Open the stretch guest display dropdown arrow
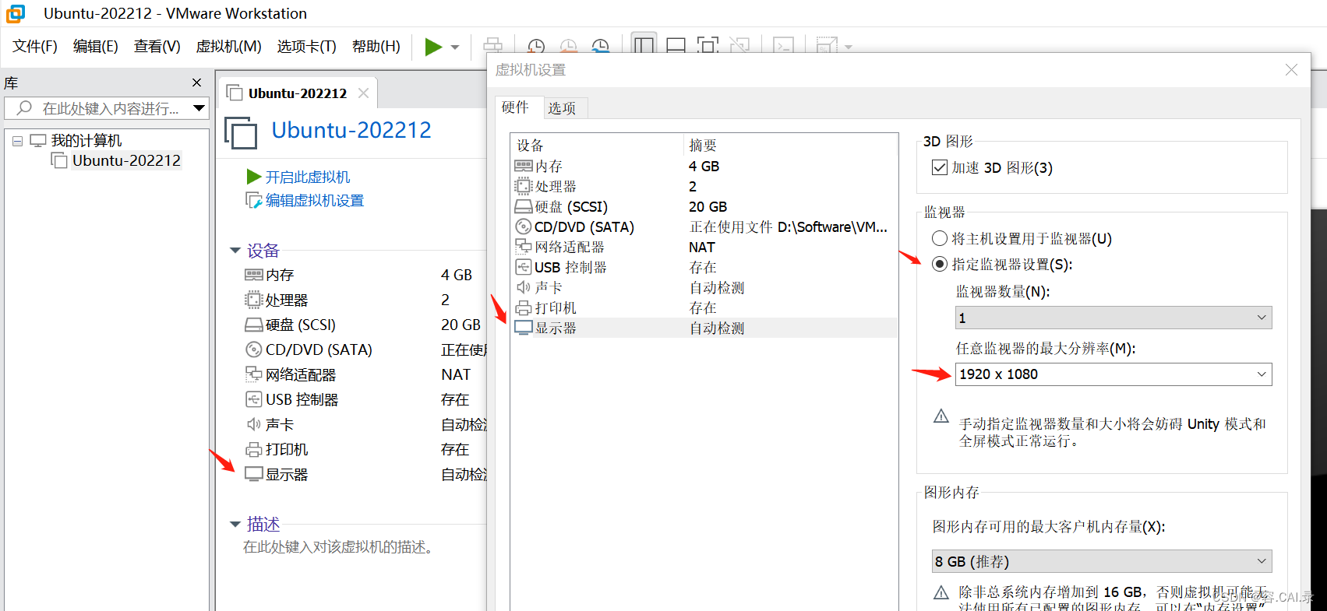Image resolution: width=1327 pixels, height=611 pixels. pos(849,47)
